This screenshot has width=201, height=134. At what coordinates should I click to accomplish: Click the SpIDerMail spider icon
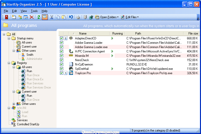click(x=71, y=69)
